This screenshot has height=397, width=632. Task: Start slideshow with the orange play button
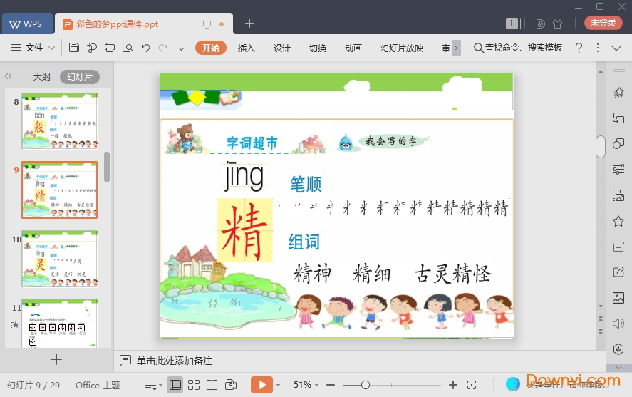click(x=261, y=385)
